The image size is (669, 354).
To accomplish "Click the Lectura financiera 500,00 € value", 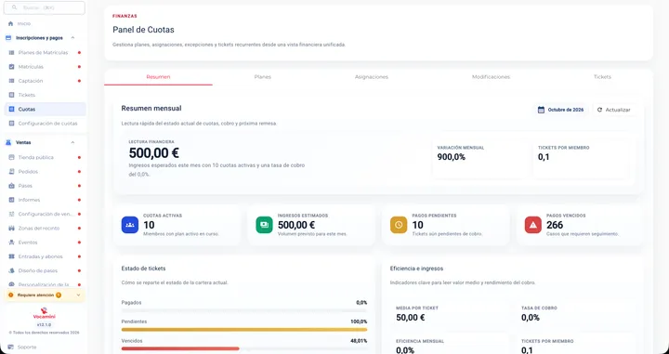I will click(x=154, y=152).
